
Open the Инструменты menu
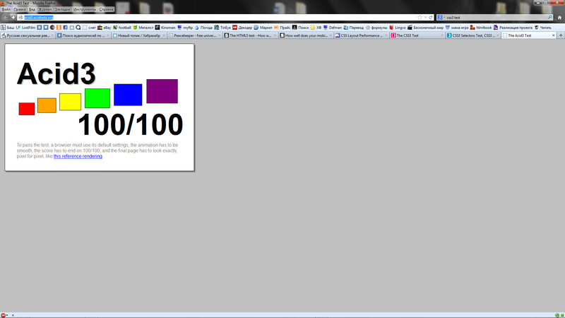85,9
